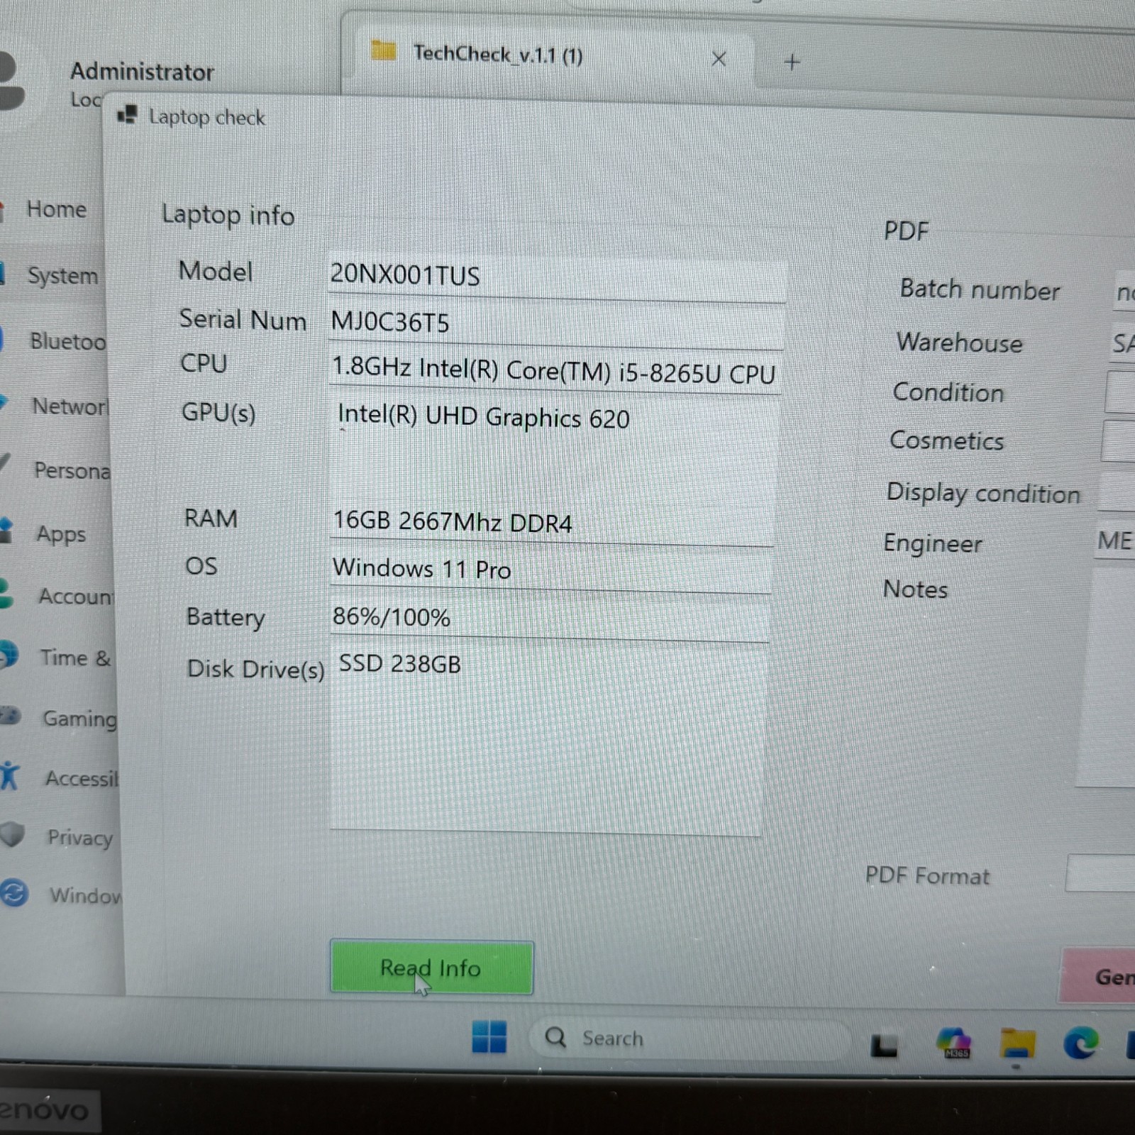Image resolution: width=1135 pixels, height=1135 pixels.
Task: Click the RAM field 16GB 2667Mhz DDR4
Action: [x=552, y=524]
